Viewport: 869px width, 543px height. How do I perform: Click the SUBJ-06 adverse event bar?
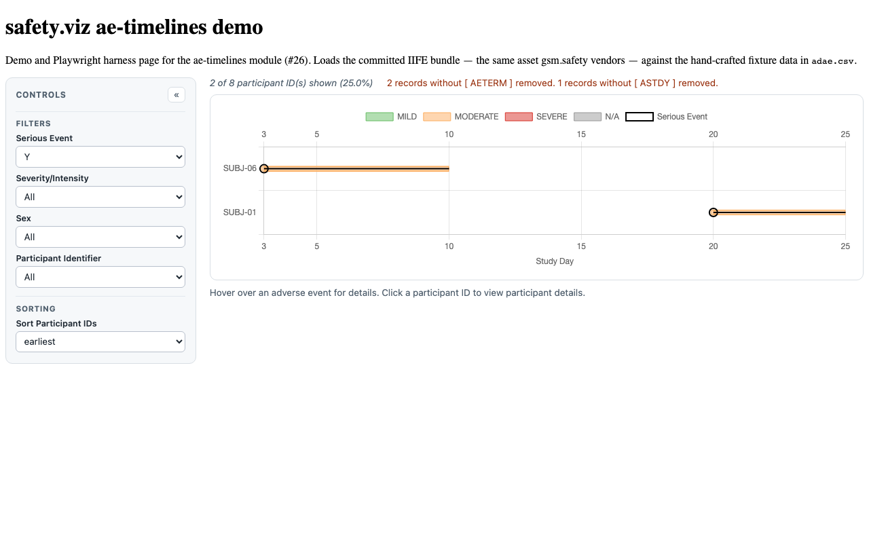coord(356,168)
